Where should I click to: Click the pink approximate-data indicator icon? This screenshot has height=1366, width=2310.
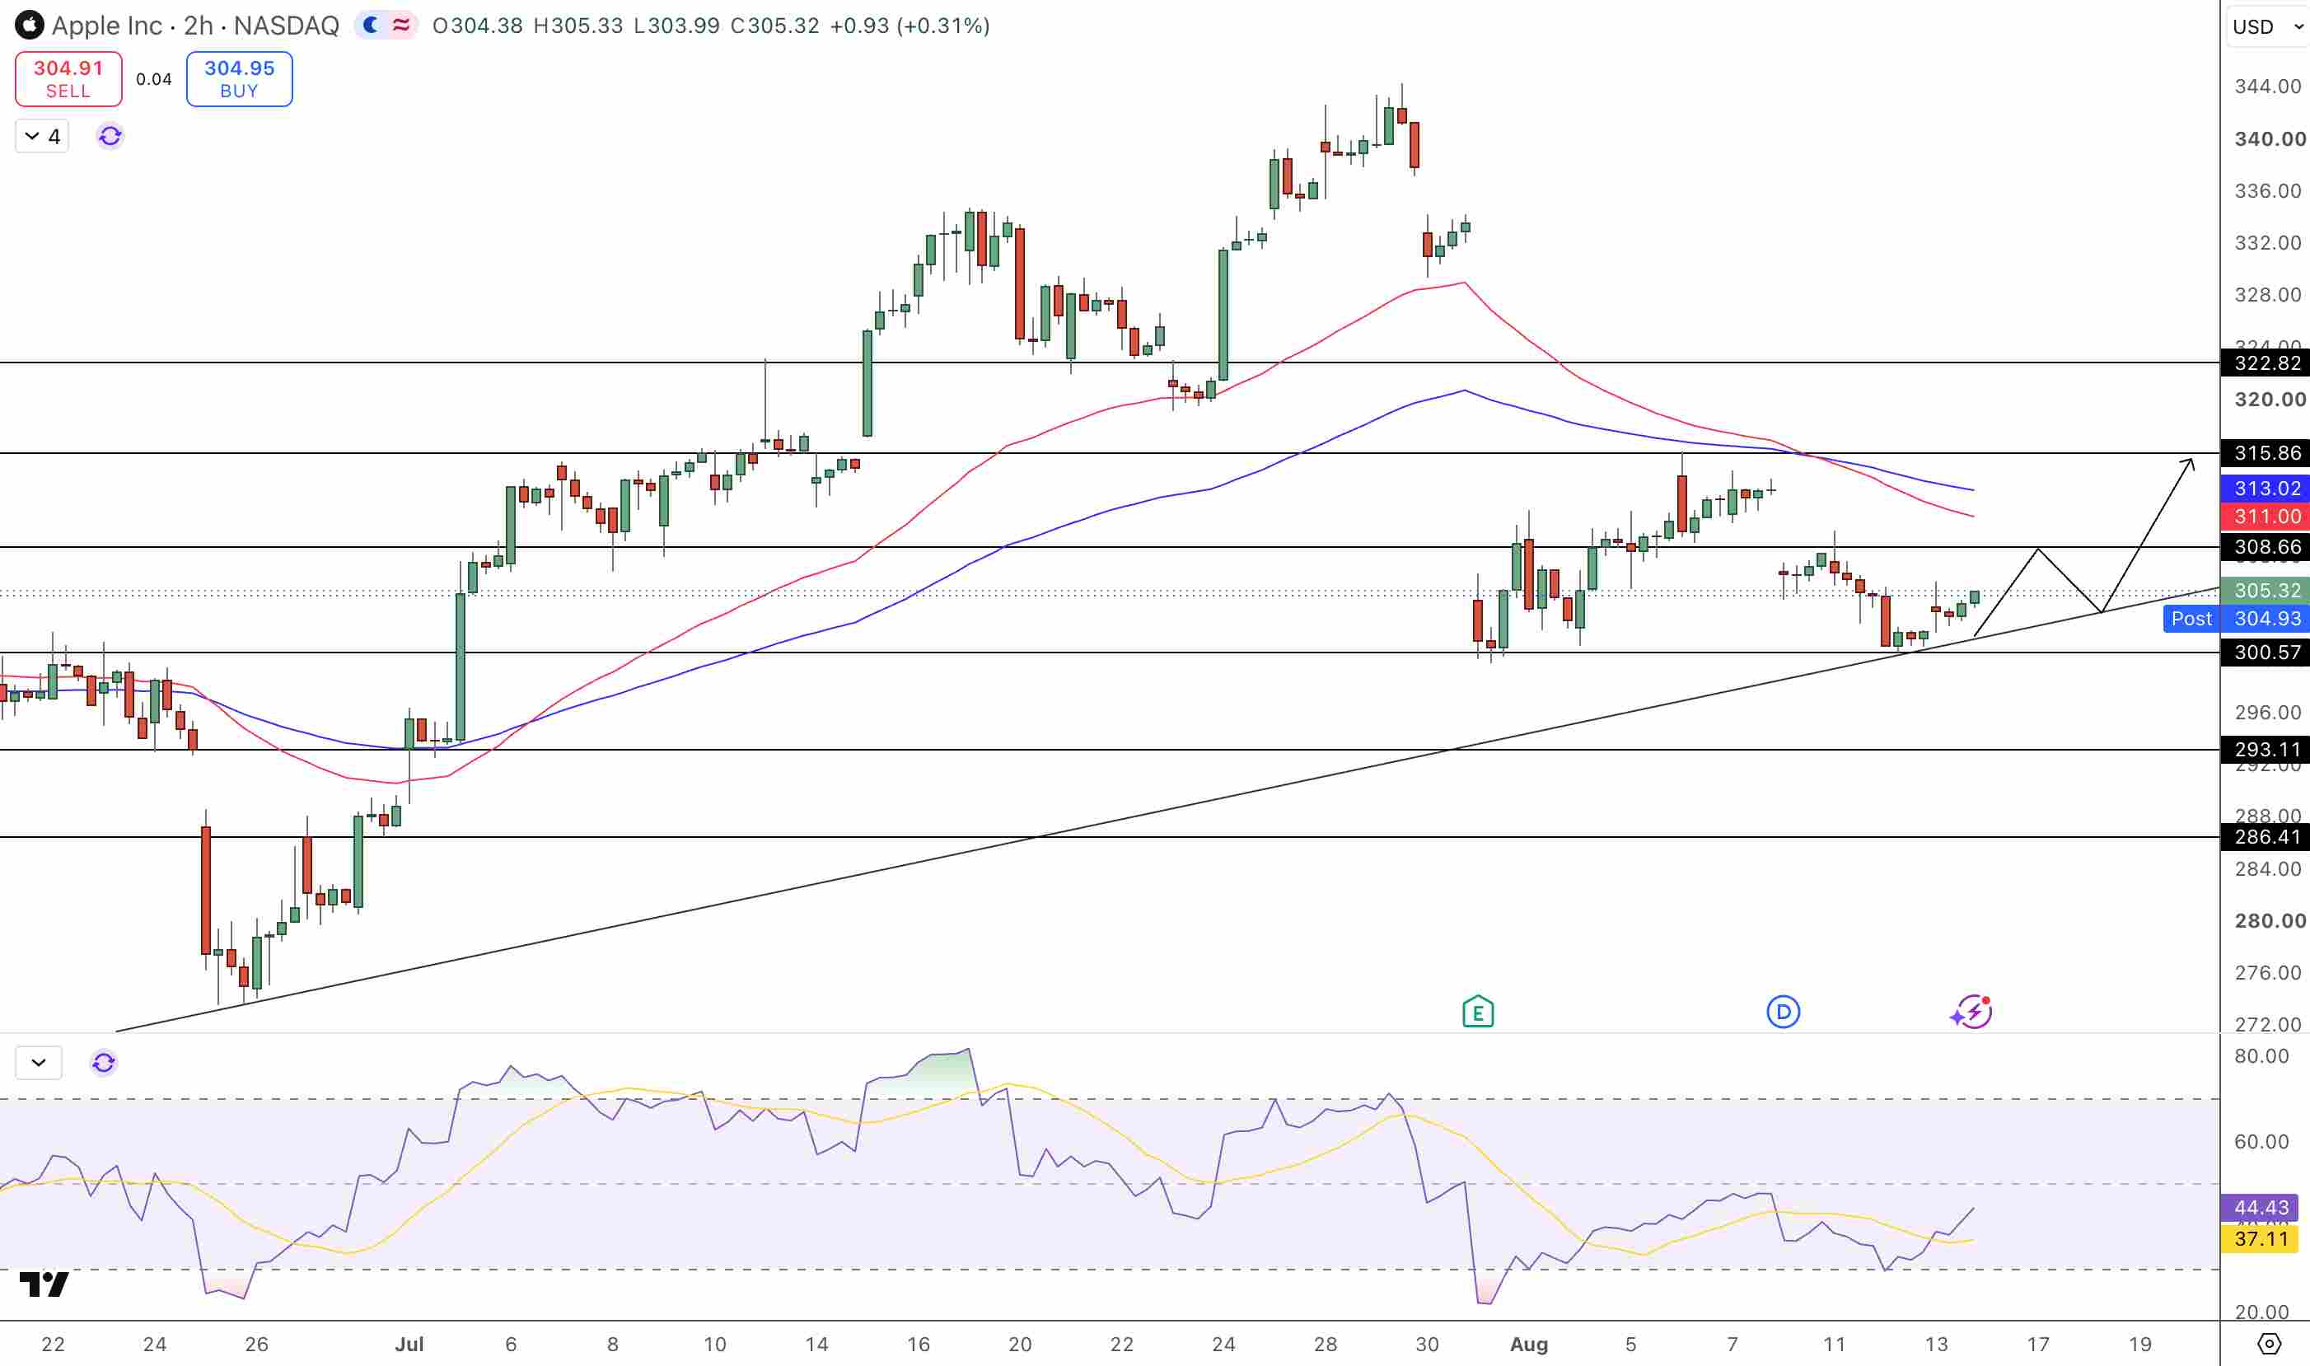(x=401, y=25)
